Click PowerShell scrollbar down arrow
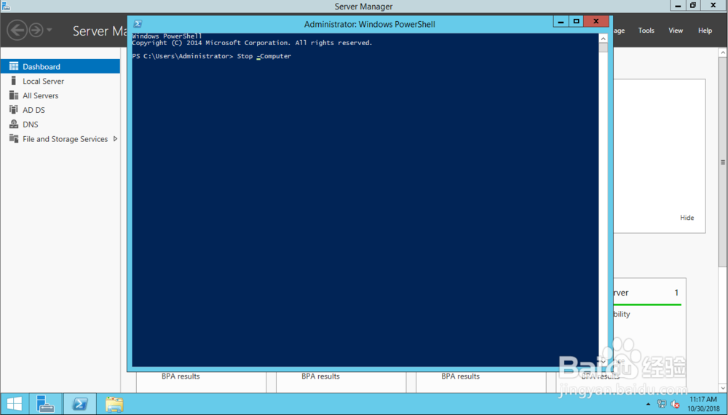 tap(603, 361)
